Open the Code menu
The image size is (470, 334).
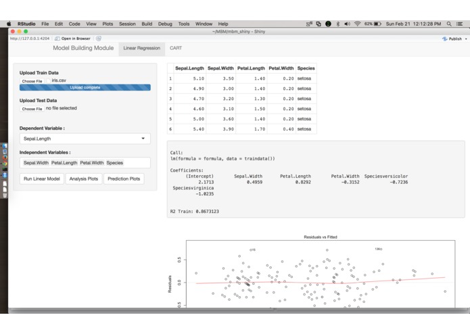point(74,24)
